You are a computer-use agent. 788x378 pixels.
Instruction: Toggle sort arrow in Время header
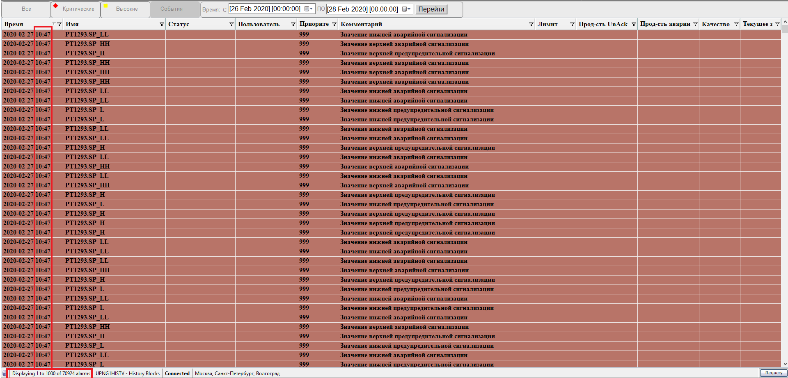tap(53, 24)
